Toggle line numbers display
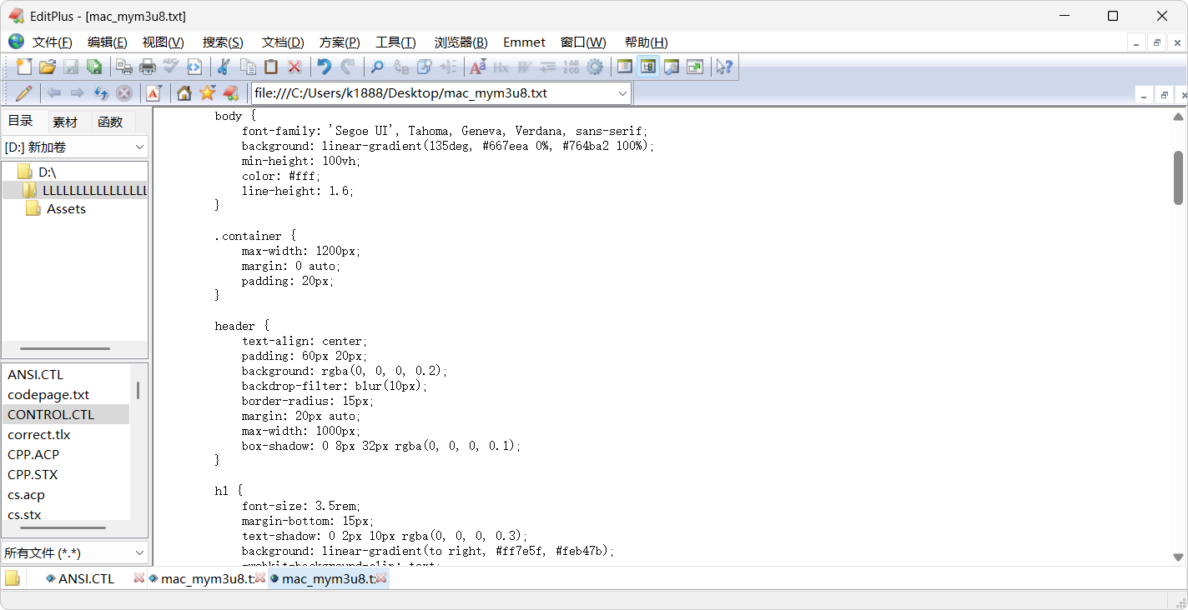Screen dimensions: 1188x610 tap(571, 67)
